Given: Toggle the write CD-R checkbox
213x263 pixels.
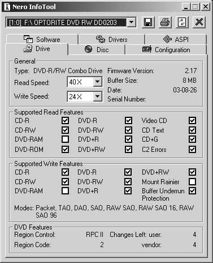Looking at the screenshot, I should 65,172.
